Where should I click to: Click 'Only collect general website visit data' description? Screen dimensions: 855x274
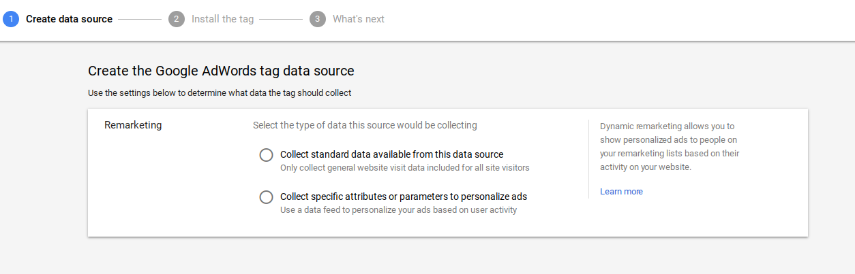(404, 167)
